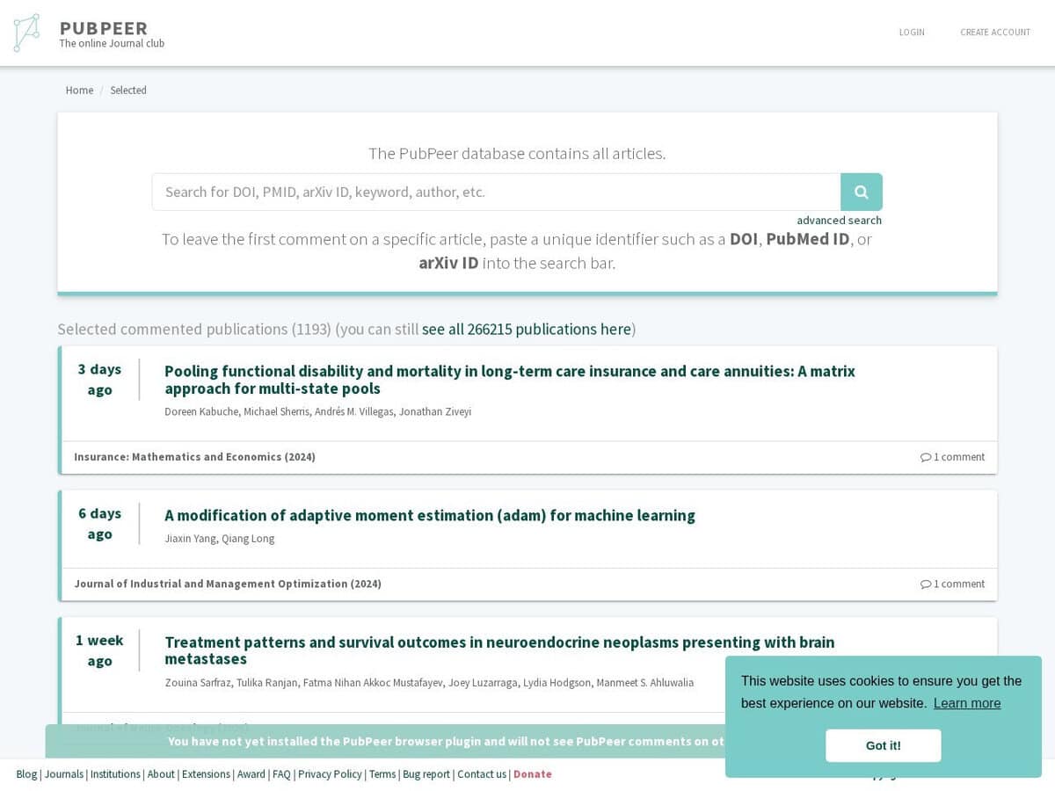1055x791 pixels.
Task: Click author Manmeet S. Ahluwalia
Action: [644, 683]
